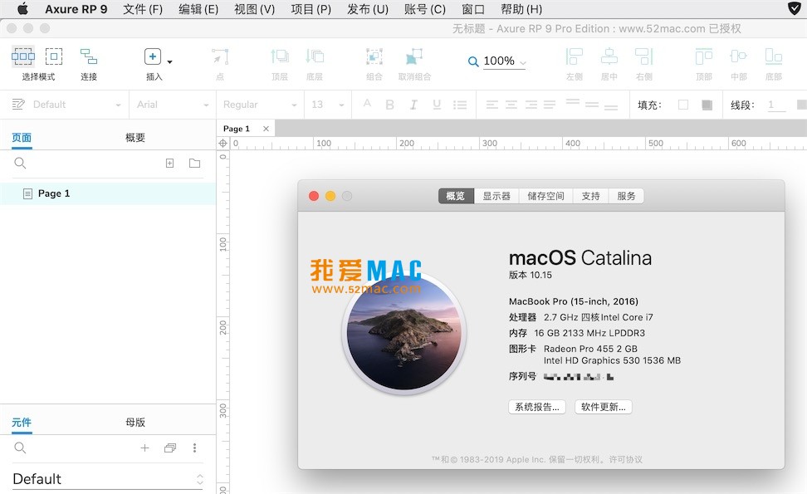Open the Default library selector dropdown
This screenshot has height=494, width=807.
click(x=108, y=479)
